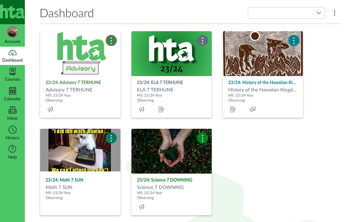Click the 23/24: ELA 7 TERHUNE title
Viewport: 345px width, 222px height.
click(160, 82)
